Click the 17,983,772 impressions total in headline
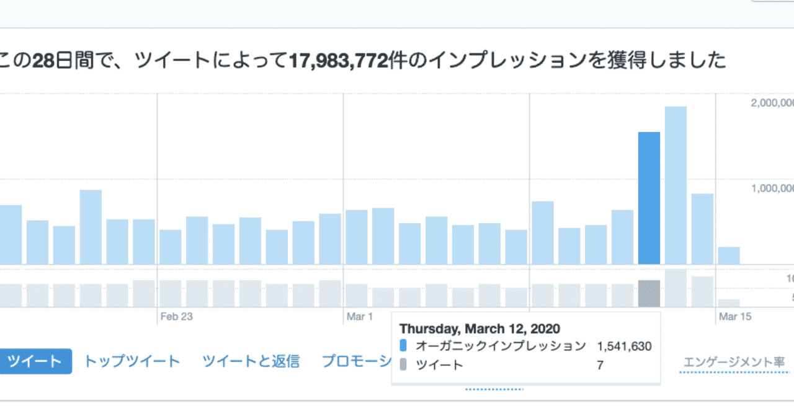Image resolution: width=794 pixels, height=416 pixels. pyautogui.click(x=337, y=61)
